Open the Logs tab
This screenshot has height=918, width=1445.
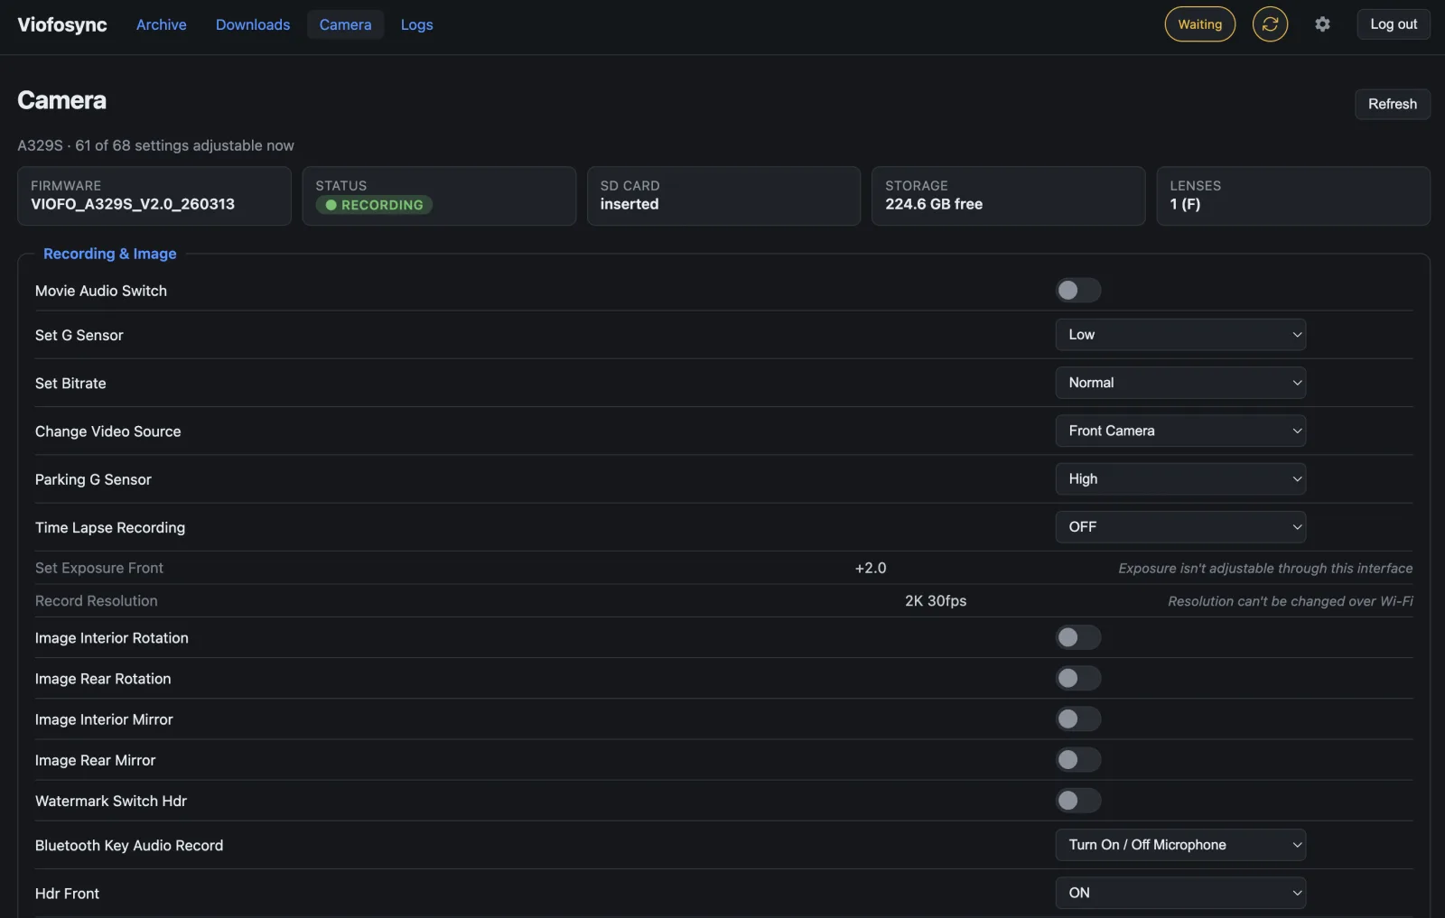click(x=417, y=24)
